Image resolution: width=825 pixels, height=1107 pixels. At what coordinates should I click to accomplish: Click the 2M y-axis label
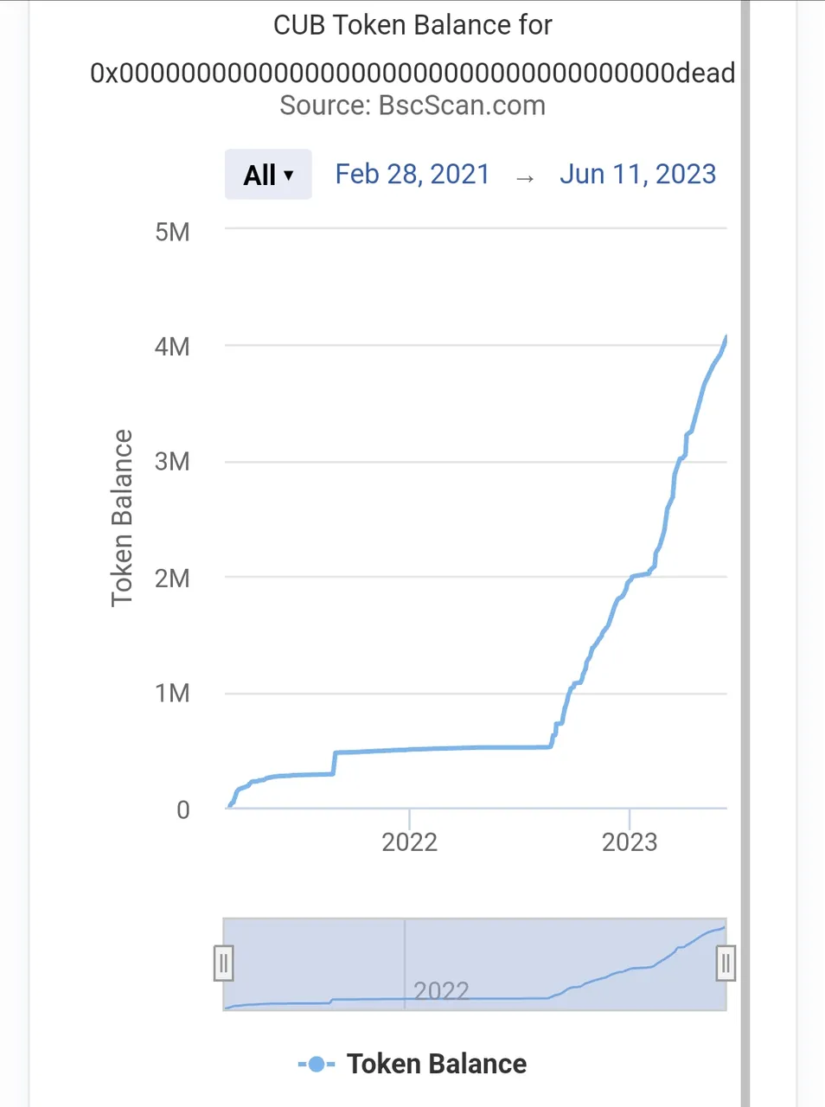(x=172, y=578)
